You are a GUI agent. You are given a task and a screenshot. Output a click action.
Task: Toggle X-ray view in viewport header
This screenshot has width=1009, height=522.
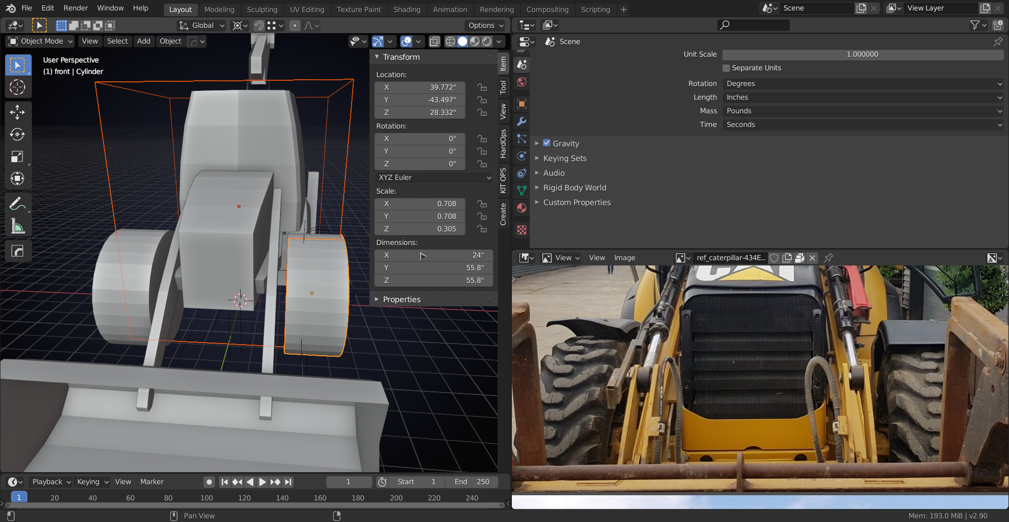pyautogui.click(x=434, y=41)
